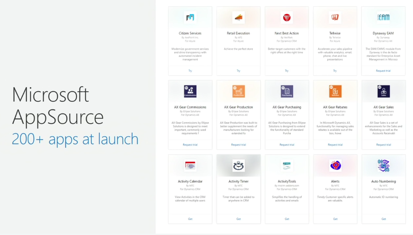Click Try link under Tellwise

pyautogui.click(x=335, y=71)
